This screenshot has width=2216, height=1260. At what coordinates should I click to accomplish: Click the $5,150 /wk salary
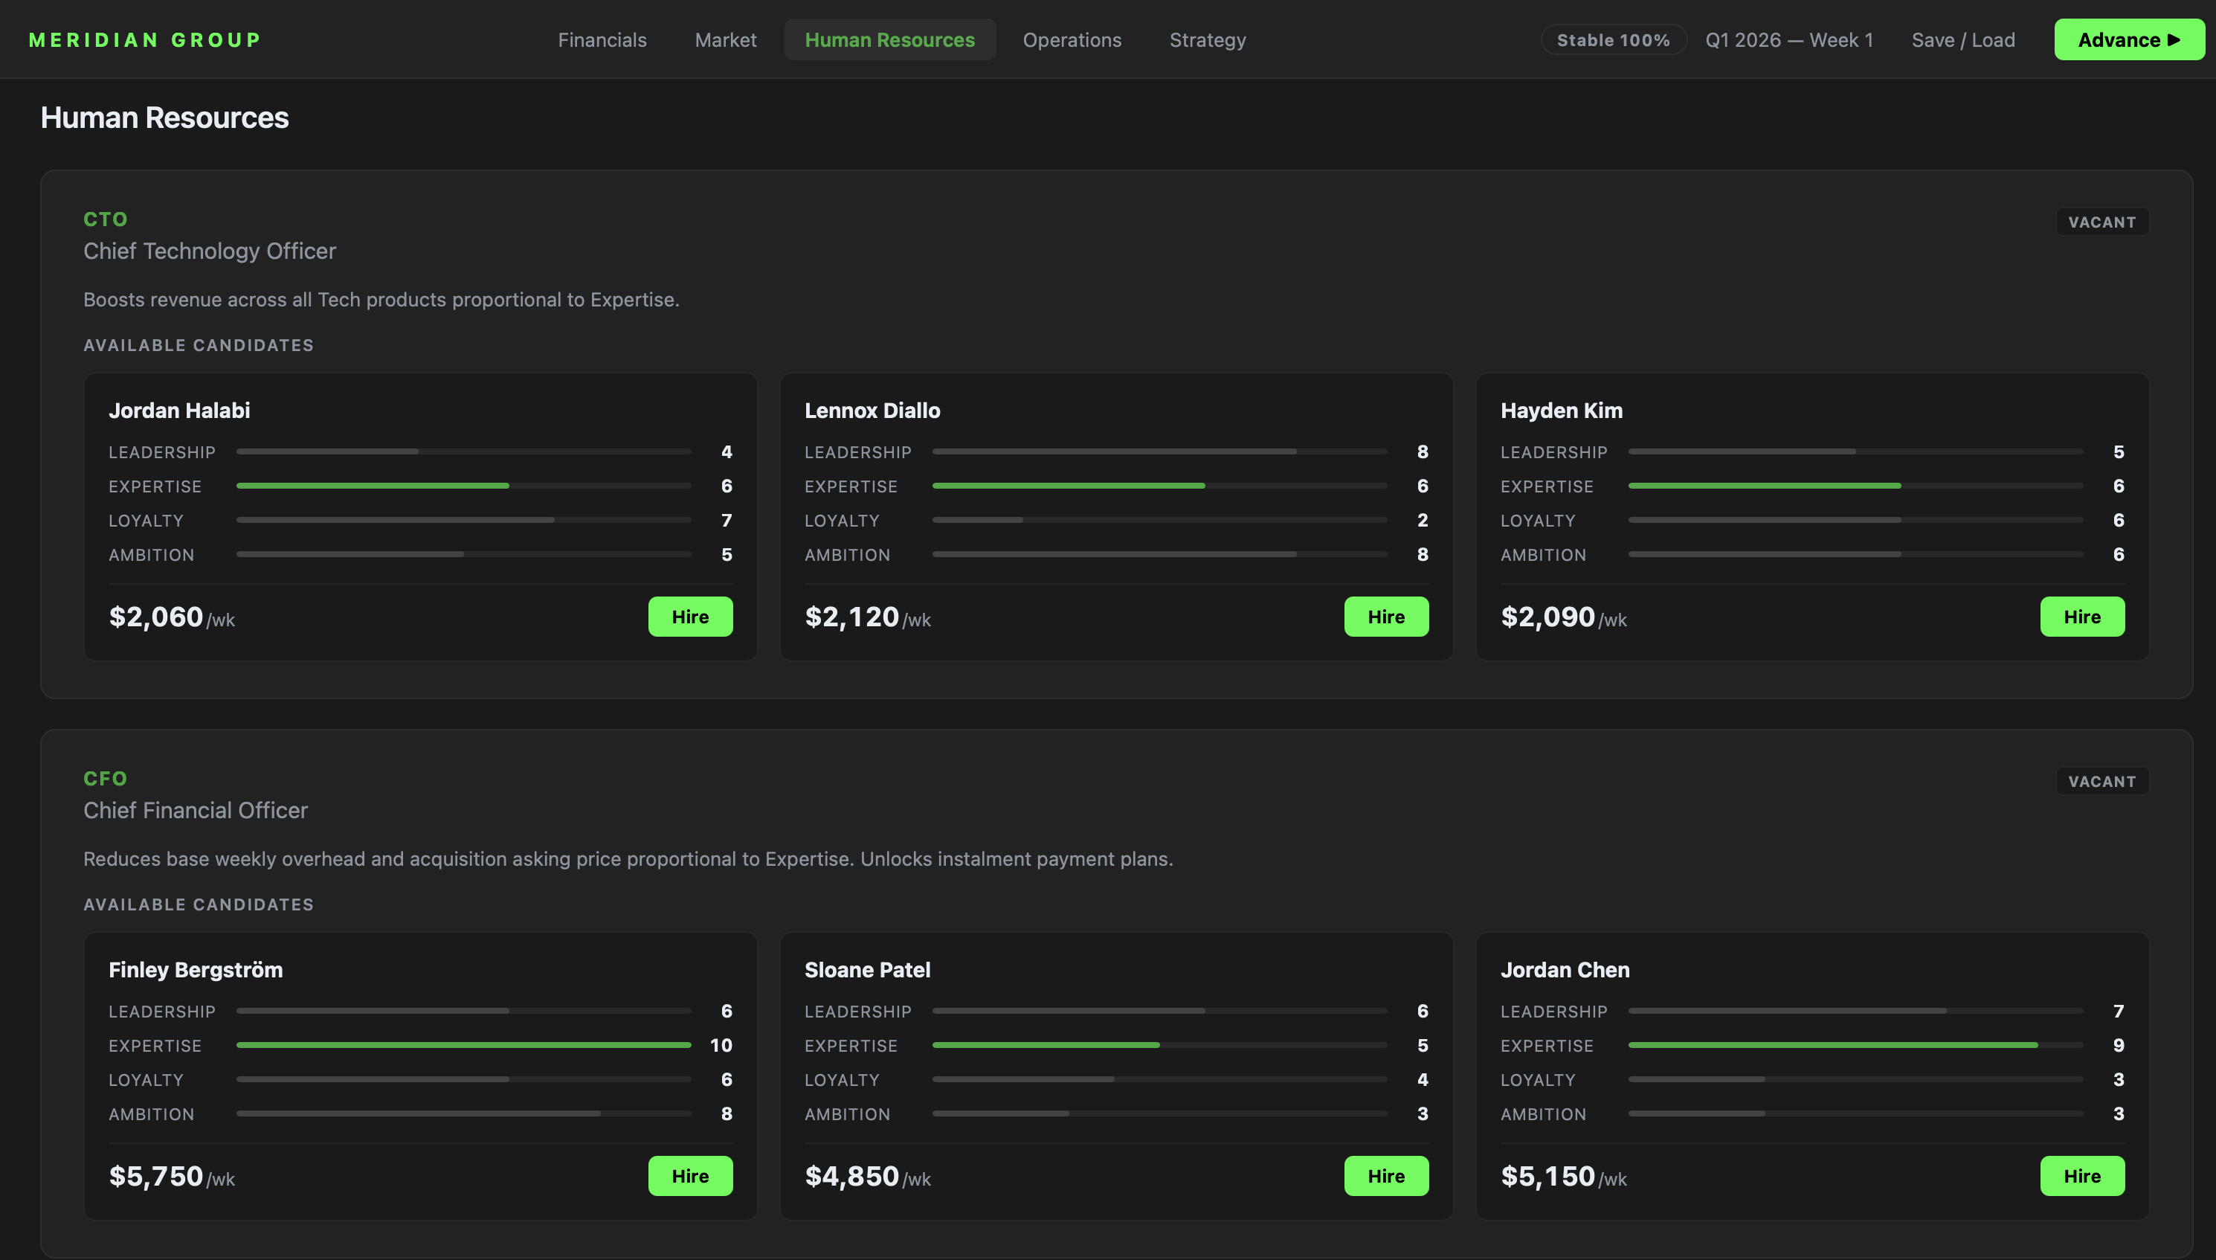1564,1176
